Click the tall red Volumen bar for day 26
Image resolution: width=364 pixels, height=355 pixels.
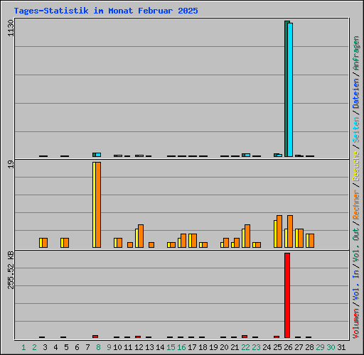287,295
